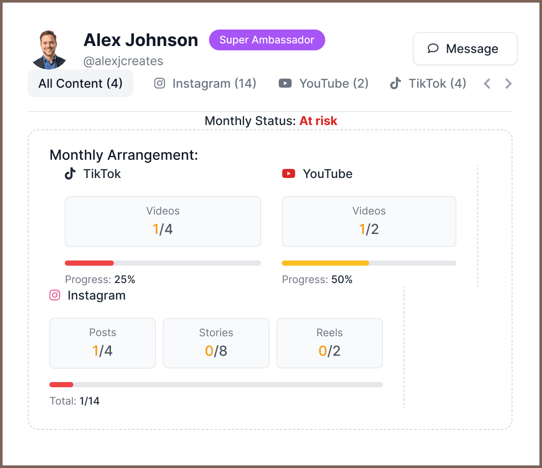Click the YouTube icon in the tab bar

tap(285, 83)
